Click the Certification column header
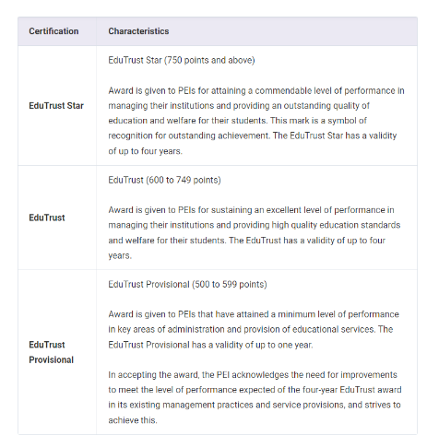 (x=53, y=31)
